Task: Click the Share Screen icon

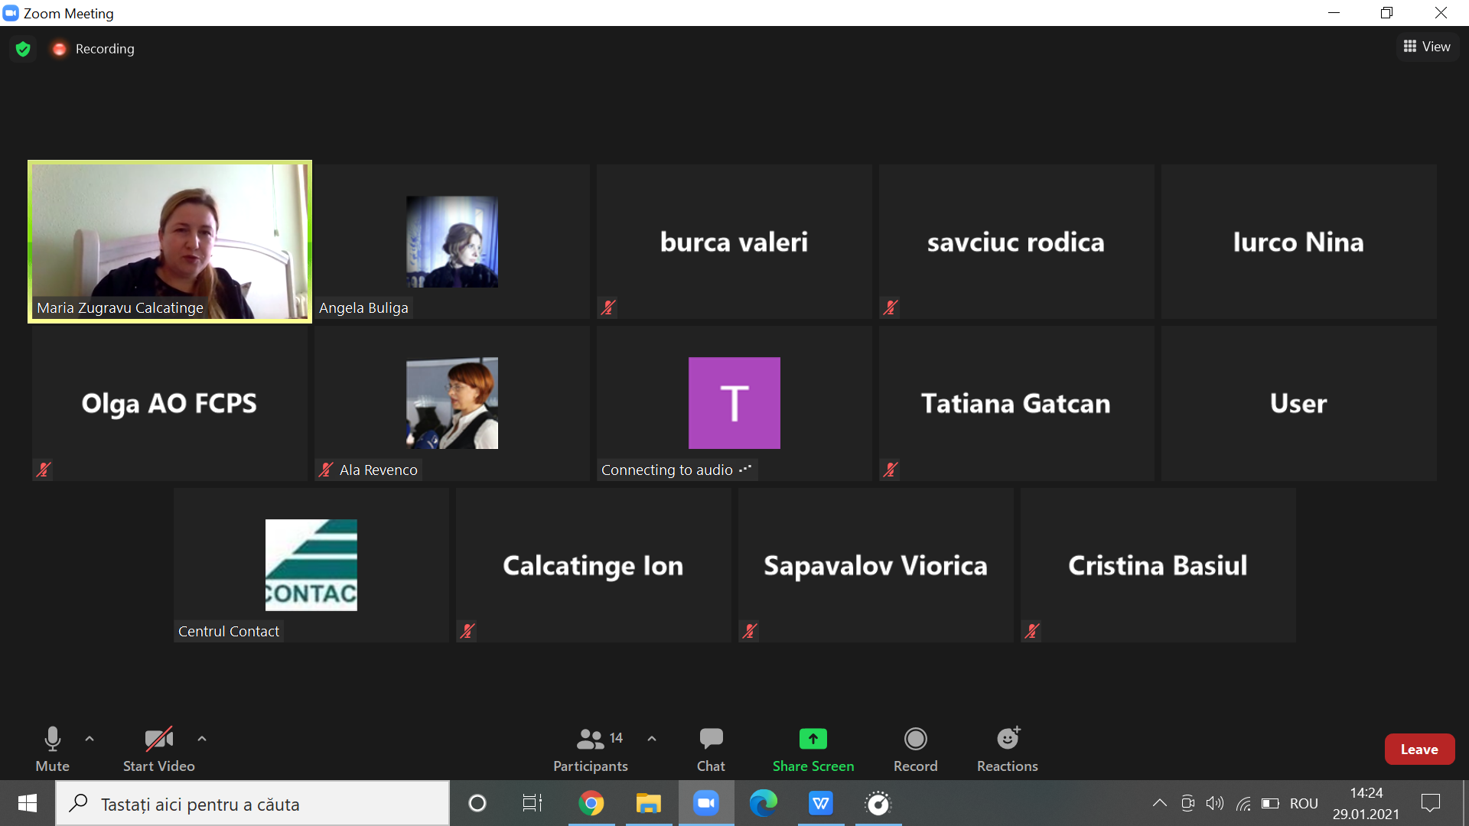Action: click(813, 739)
